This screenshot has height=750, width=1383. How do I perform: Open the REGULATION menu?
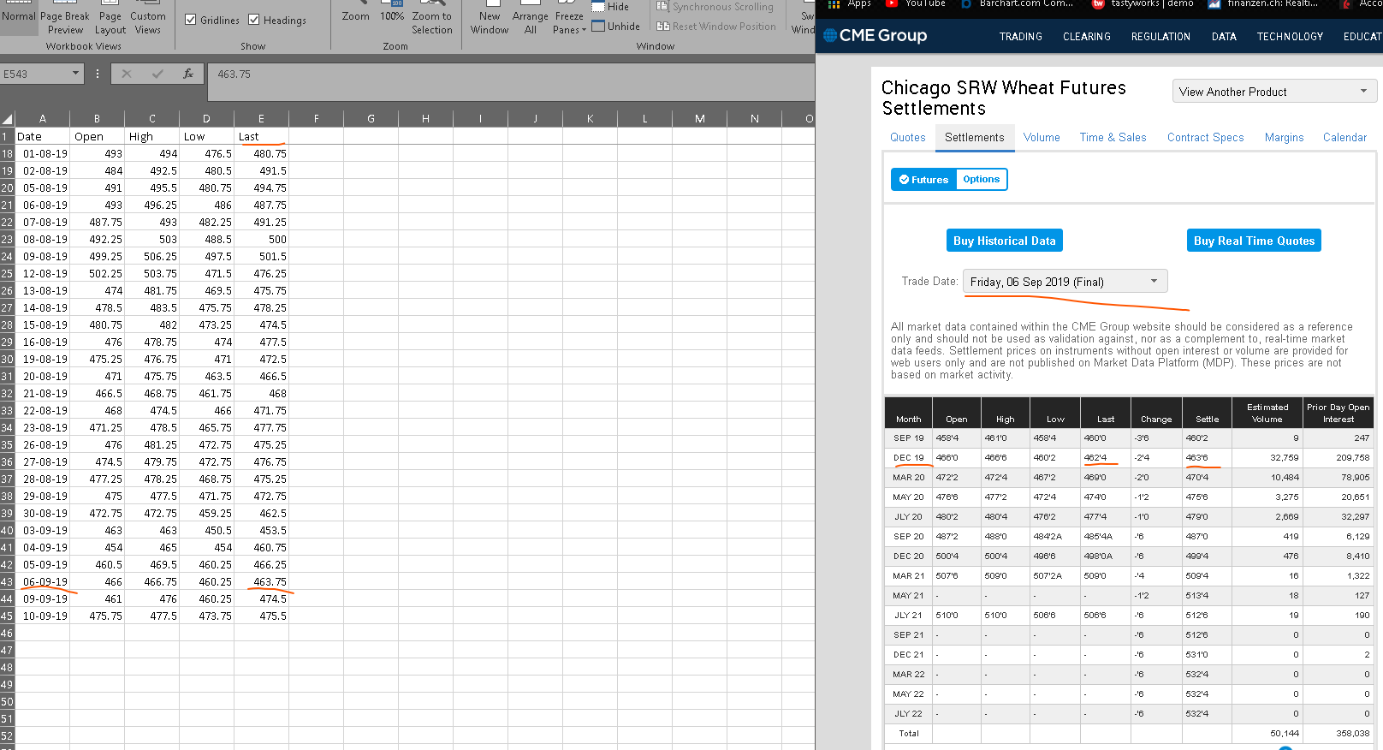click(1160, 37)
